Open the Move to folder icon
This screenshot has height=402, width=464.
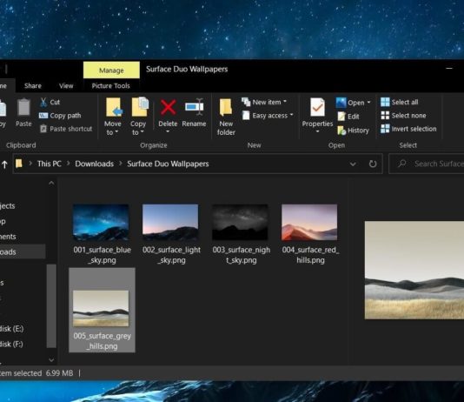coord(114,107)
